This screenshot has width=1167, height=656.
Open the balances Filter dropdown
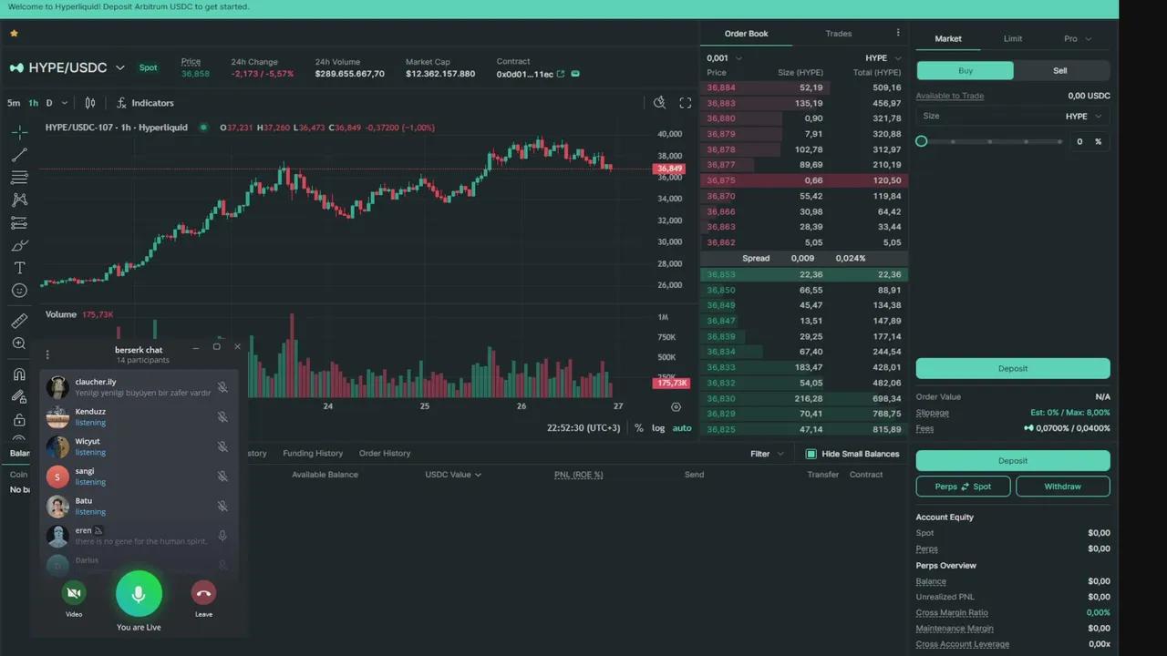(x=767, y=454)
